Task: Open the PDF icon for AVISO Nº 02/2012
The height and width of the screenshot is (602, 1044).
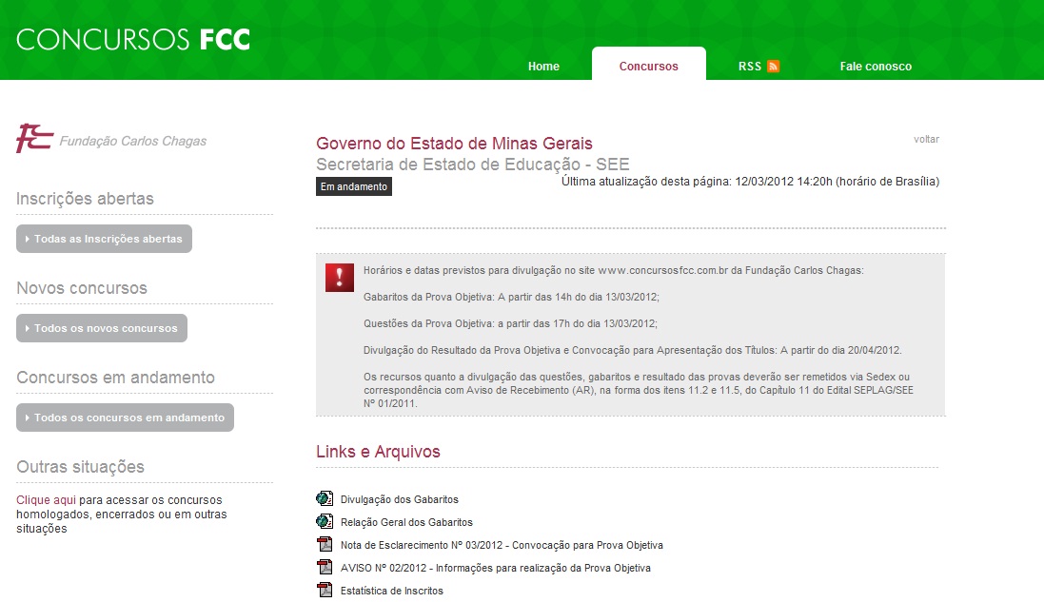Action: coord(322,567)
